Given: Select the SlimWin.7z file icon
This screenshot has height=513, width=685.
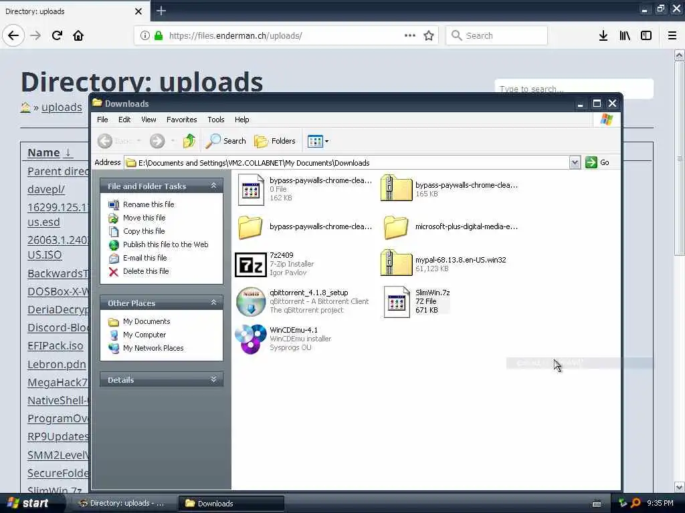Looking at the screenshot, I should coord(397,301).
